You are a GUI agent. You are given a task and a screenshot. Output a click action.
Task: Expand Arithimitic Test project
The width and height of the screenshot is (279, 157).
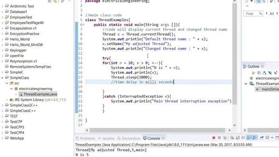2,6
